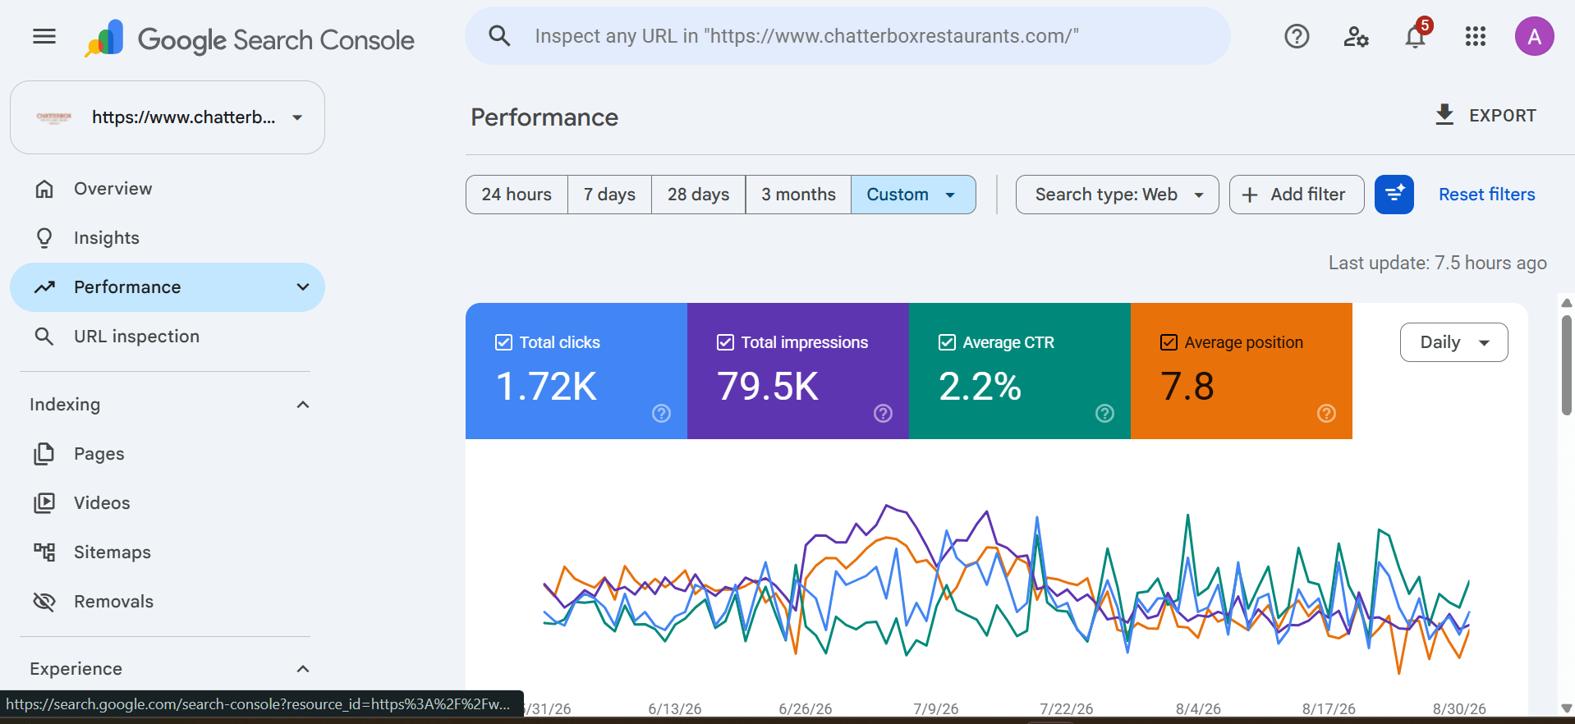Open the Daily granularity dropdown
1575x724 pixels.
[x=1453, y=342]
